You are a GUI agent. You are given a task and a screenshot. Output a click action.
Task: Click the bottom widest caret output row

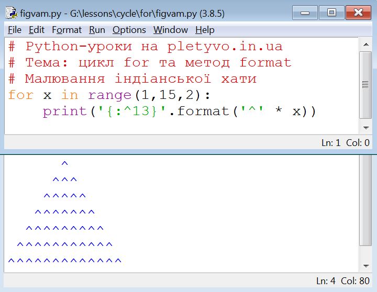(x=65, y=261)
